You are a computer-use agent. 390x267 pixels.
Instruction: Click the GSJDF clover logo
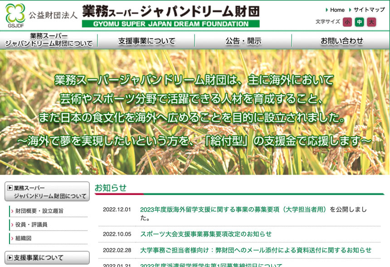tap(15, 15)
